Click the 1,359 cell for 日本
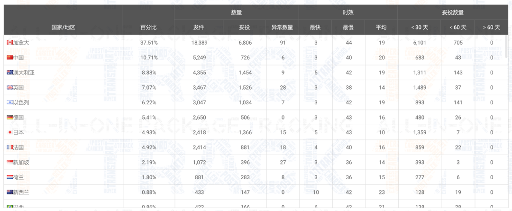The width and height of the screenshot is (512, 211). [419, 132]
